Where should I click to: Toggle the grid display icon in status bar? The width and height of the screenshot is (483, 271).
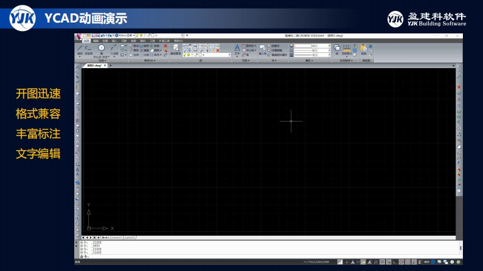[x=382, y=262]
